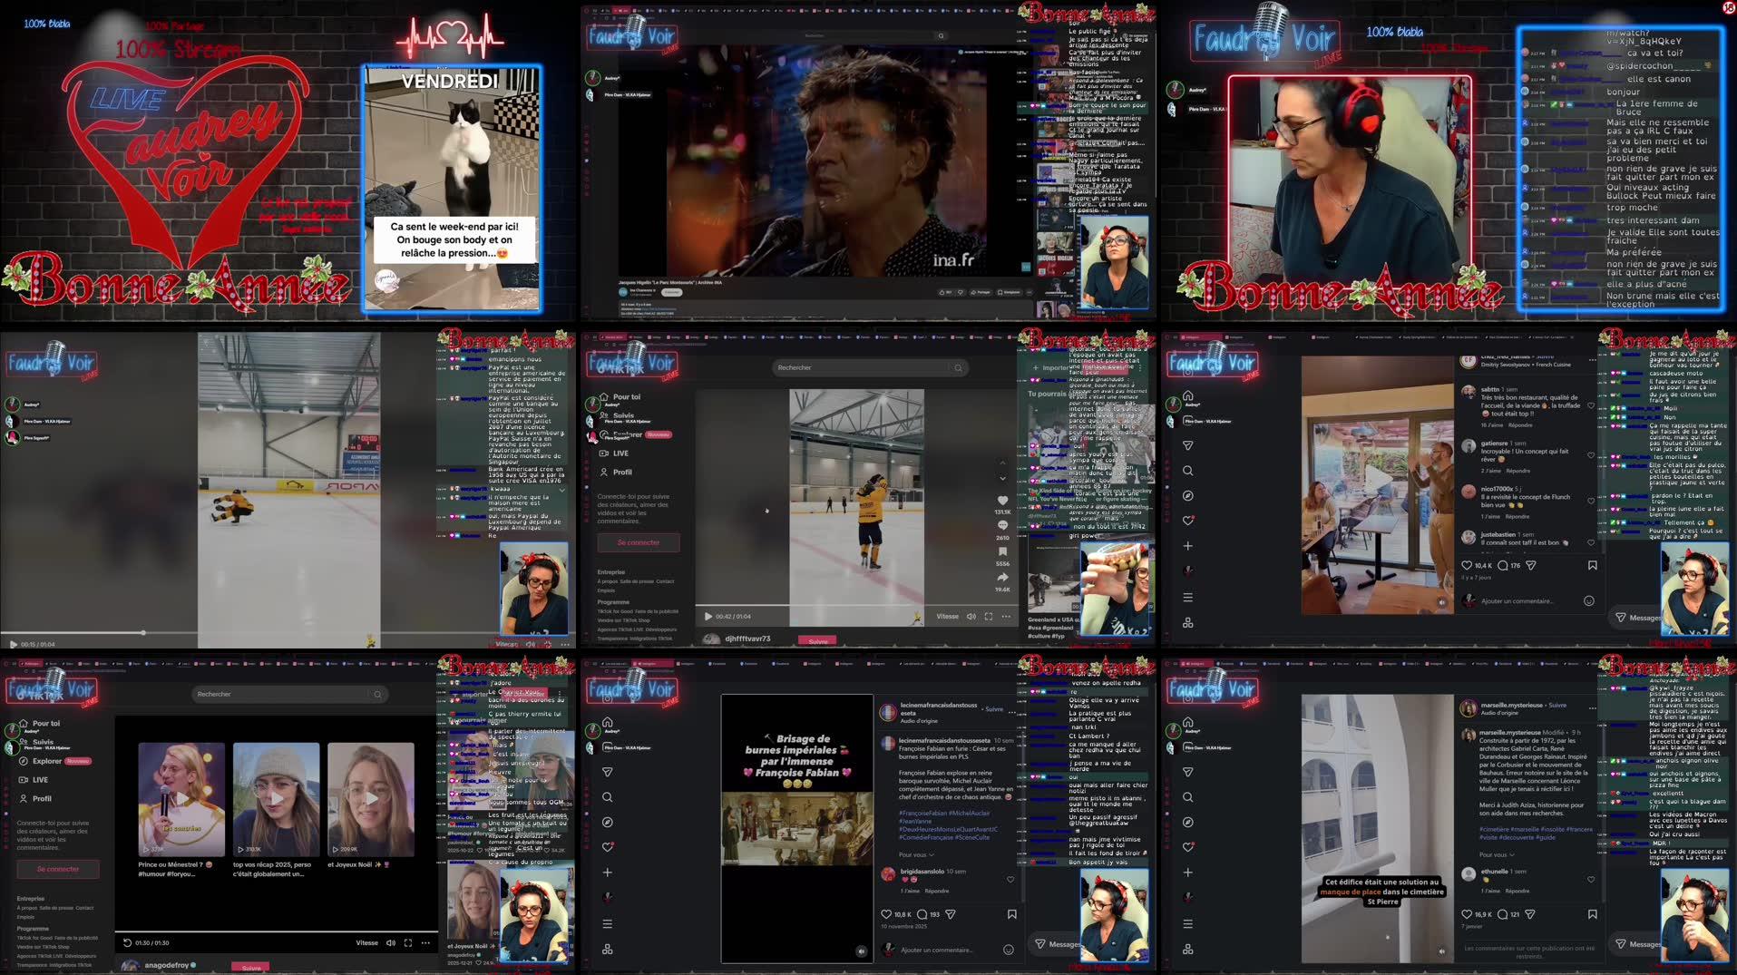Open the Vitesse playback speed dropdown

pos(947,616)
